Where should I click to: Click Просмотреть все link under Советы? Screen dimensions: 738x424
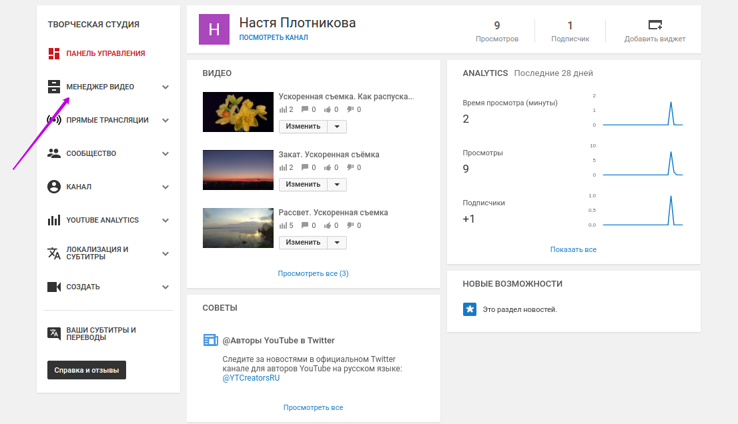pos(313,407)
